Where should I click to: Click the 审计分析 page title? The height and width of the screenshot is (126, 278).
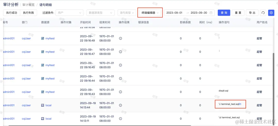(11, 5)
